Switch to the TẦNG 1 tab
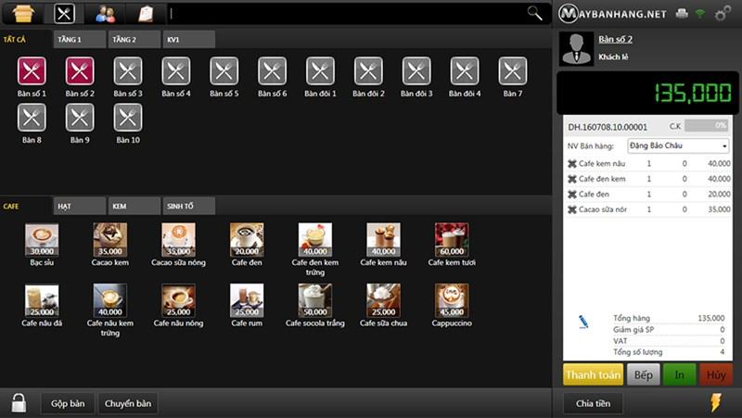The image size is (742, 418). (80, 40)
